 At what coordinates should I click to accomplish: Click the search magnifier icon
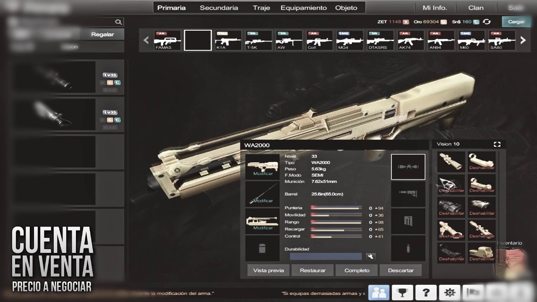pos(118,22)
